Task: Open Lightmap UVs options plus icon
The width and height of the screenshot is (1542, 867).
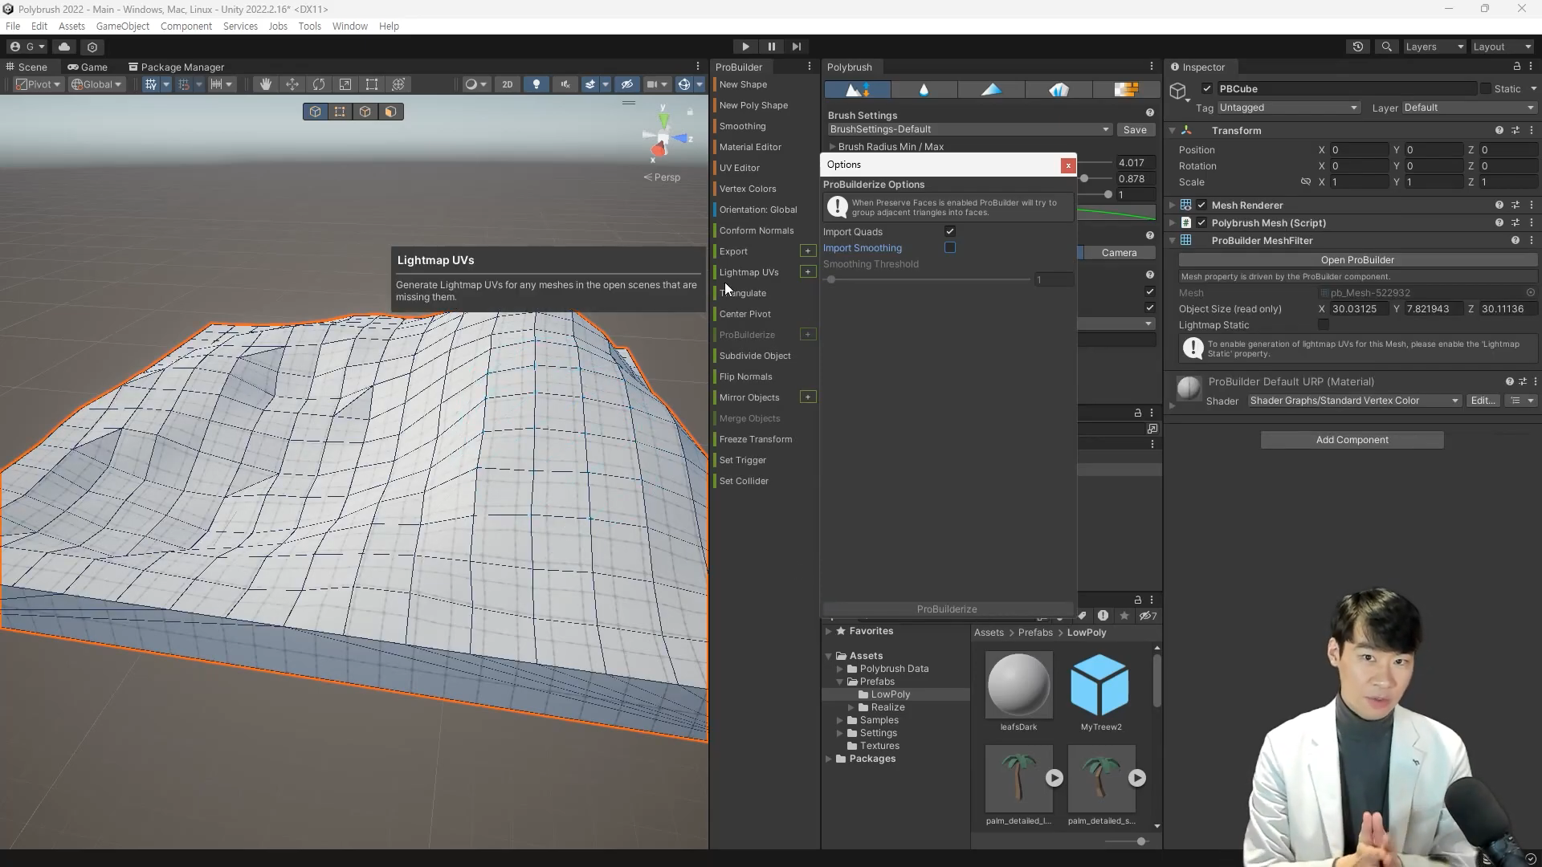Action: pos(808,272)
